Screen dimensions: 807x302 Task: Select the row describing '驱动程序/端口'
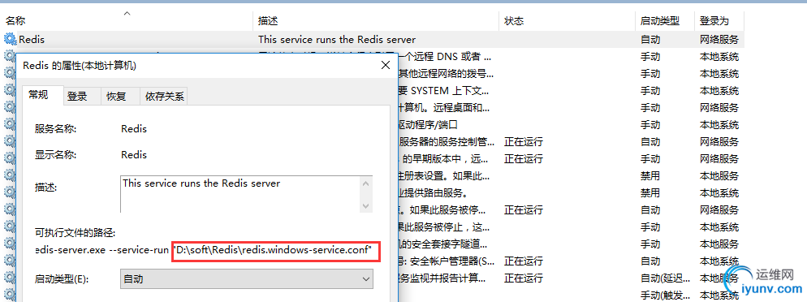(428, 124)
